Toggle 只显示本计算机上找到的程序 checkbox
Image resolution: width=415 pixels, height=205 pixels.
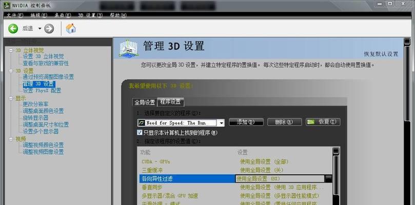[x=140, y=133]
